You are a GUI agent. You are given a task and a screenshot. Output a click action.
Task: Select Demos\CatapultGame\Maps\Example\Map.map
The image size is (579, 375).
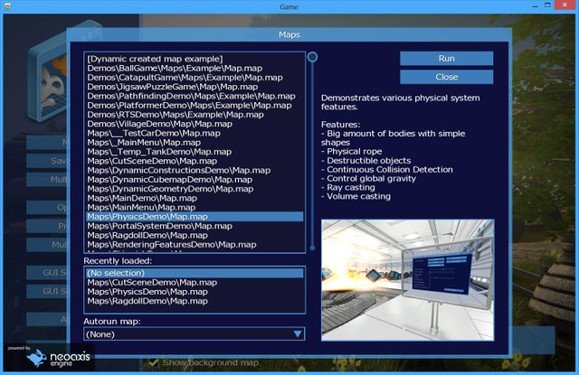pyautogui.click(x=195, y=78)
